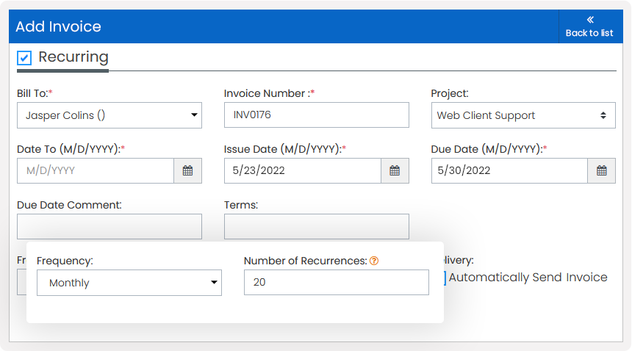The height and width of the screenshot is (351, 632).
Task: Click the Due Date field
Action: (509, 170)
